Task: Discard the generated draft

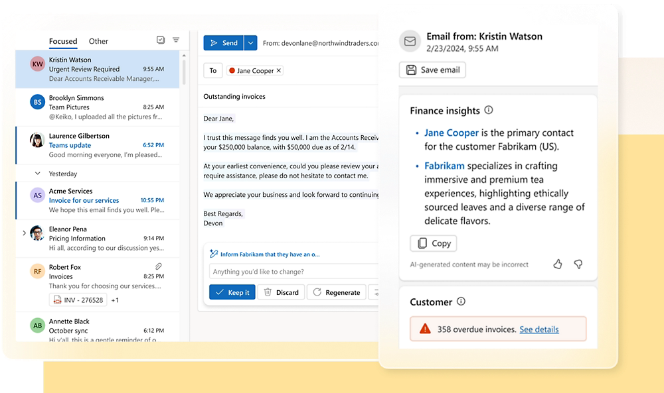Action: pyautogui.click(x=281, y=292)
